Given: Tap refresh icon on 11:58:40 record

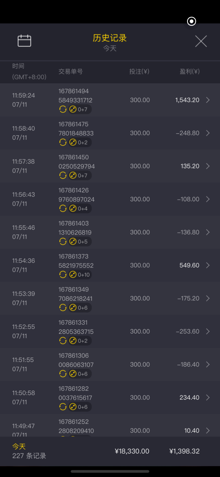Looking at the screenshot, I should click(x=63, y=142).
